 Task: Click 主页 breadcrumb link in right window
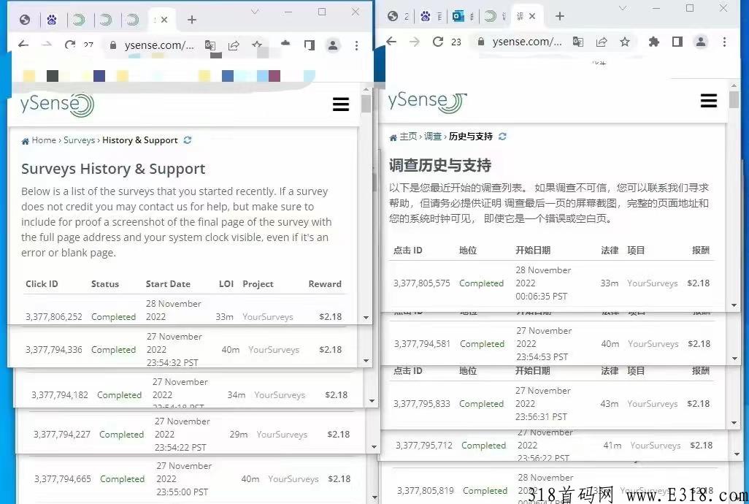point(408,137)
